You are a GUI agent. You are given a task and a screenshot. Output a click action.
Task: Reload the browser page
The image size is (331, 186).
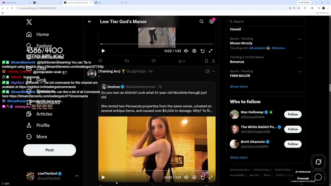tap(12, 8)
